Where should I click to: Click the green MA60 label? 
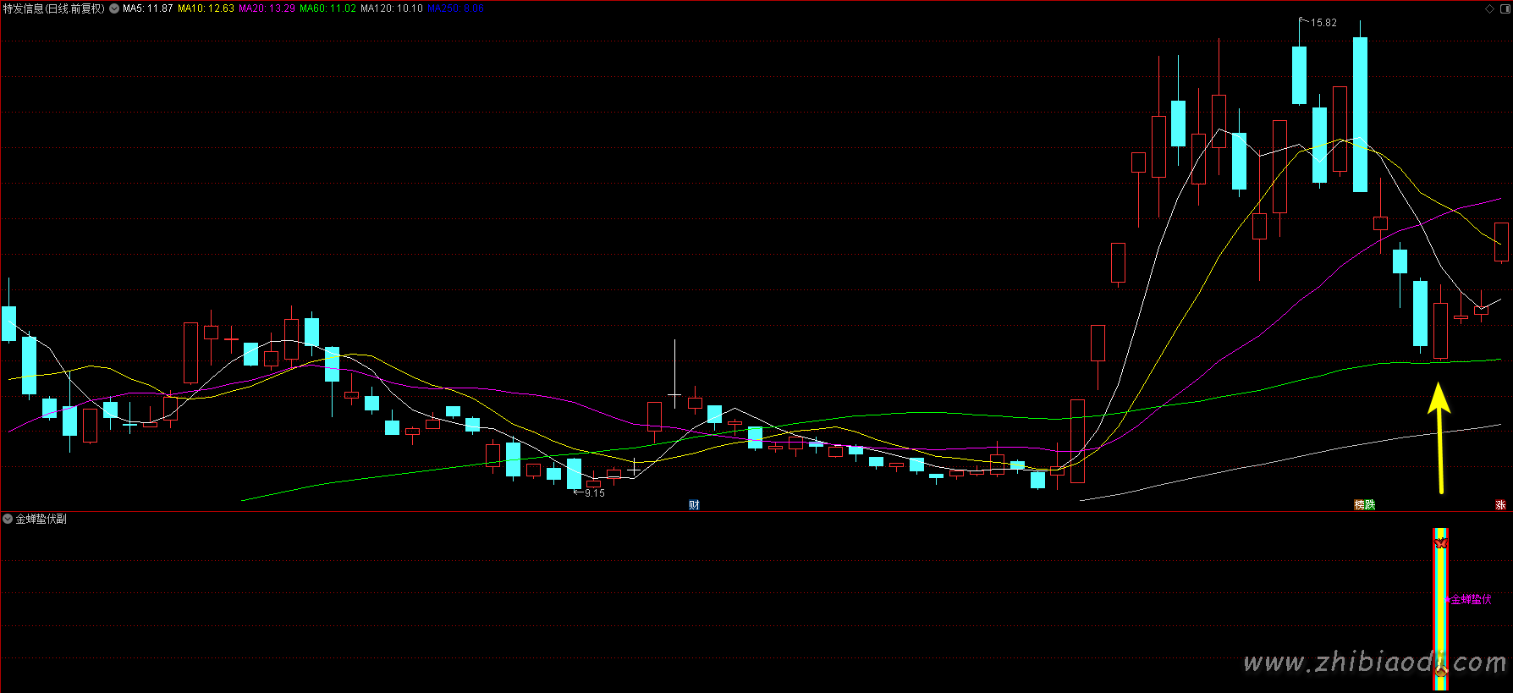pos(327,8)
